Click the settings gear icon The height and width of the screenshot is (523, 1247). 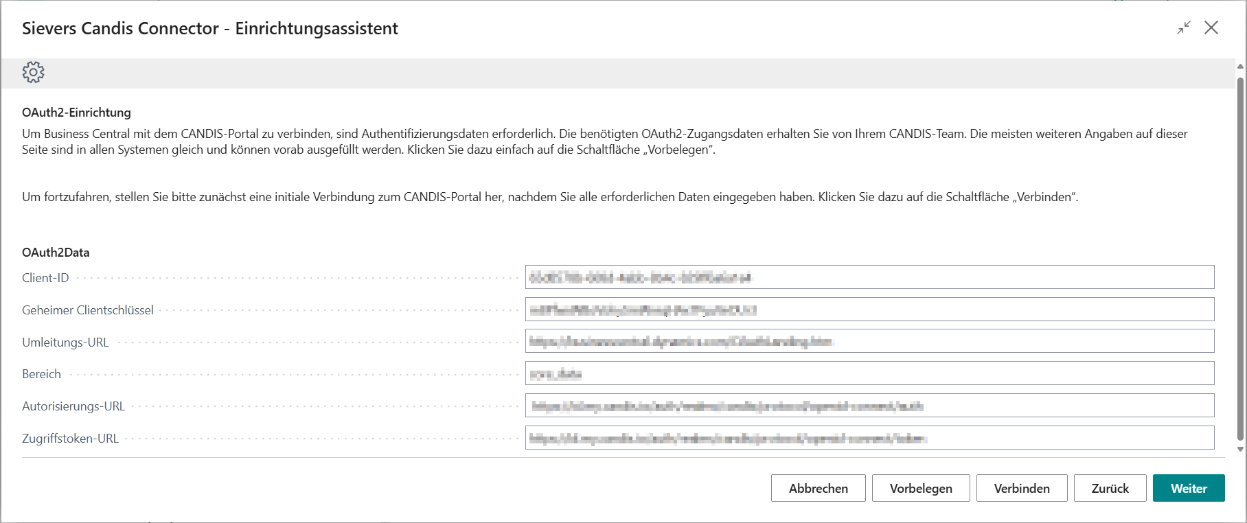(x=33, y=72)
